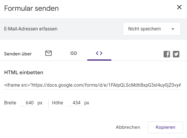Share the form via Facebook icon
Viewport: 187px width, 138px height.
pos(167,54)
